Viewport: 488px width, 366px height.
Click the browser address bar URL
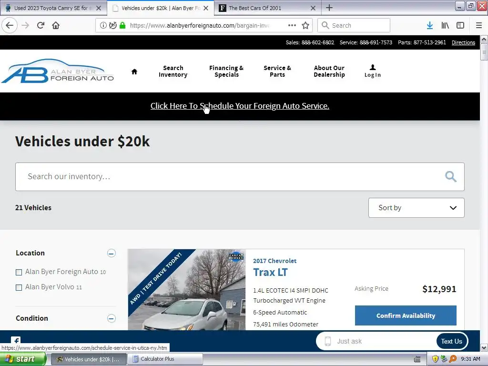199,26
